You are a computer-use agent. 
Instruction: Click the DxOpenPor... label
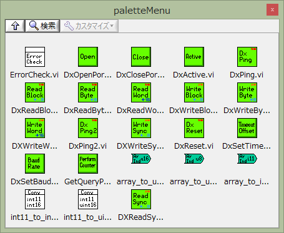pos(87,75)
